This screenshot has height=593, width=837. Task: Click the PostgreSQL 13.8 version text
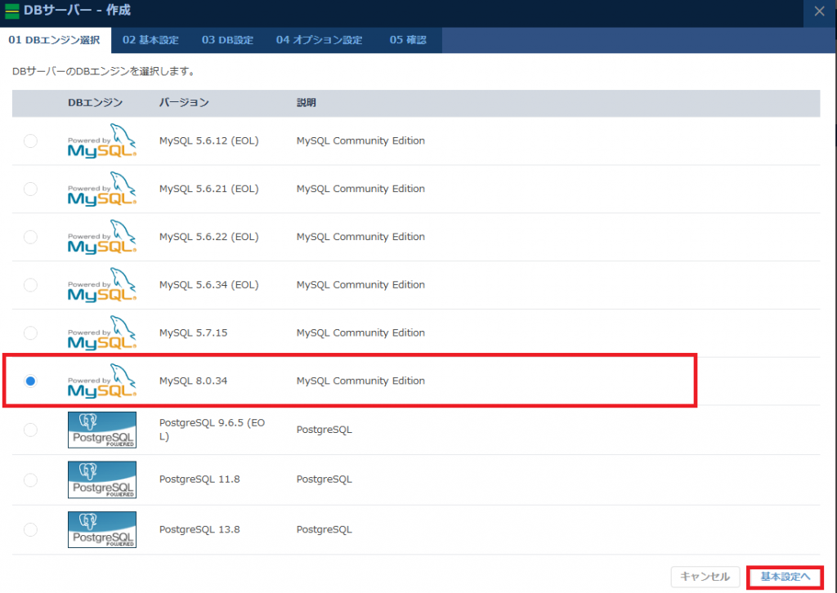click(x=199, y=529)
